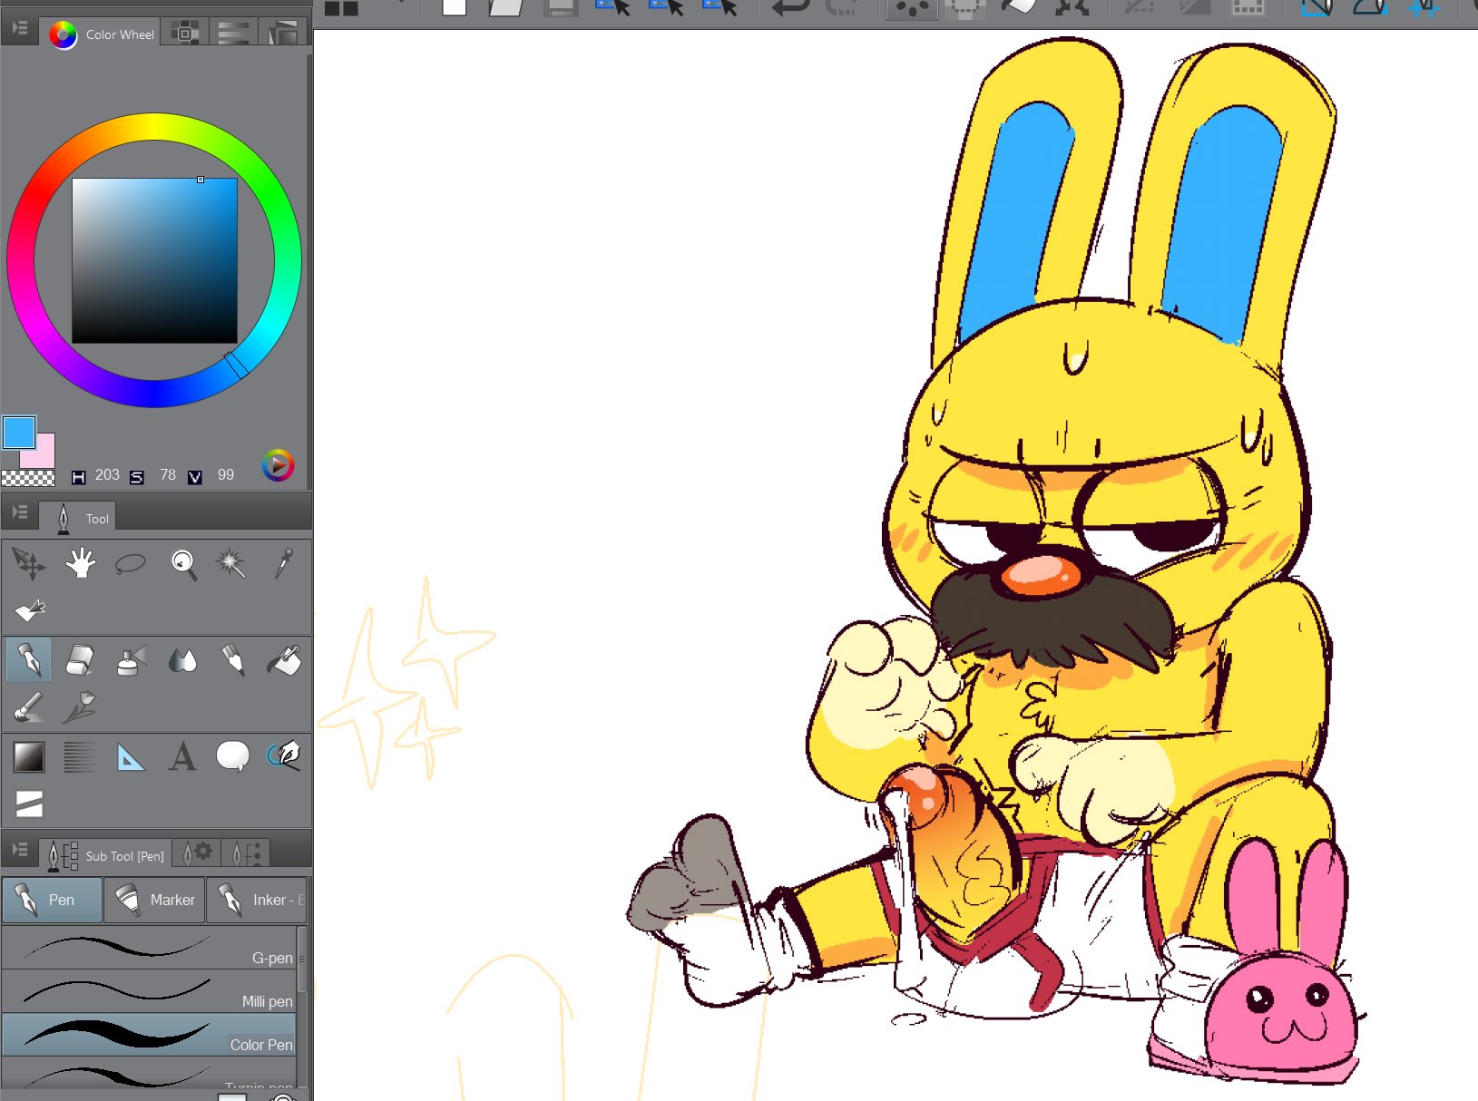This screenshot has width=1478, height=1101.
Task: Select the Marker sub tool group
Action: click(154, 900)
